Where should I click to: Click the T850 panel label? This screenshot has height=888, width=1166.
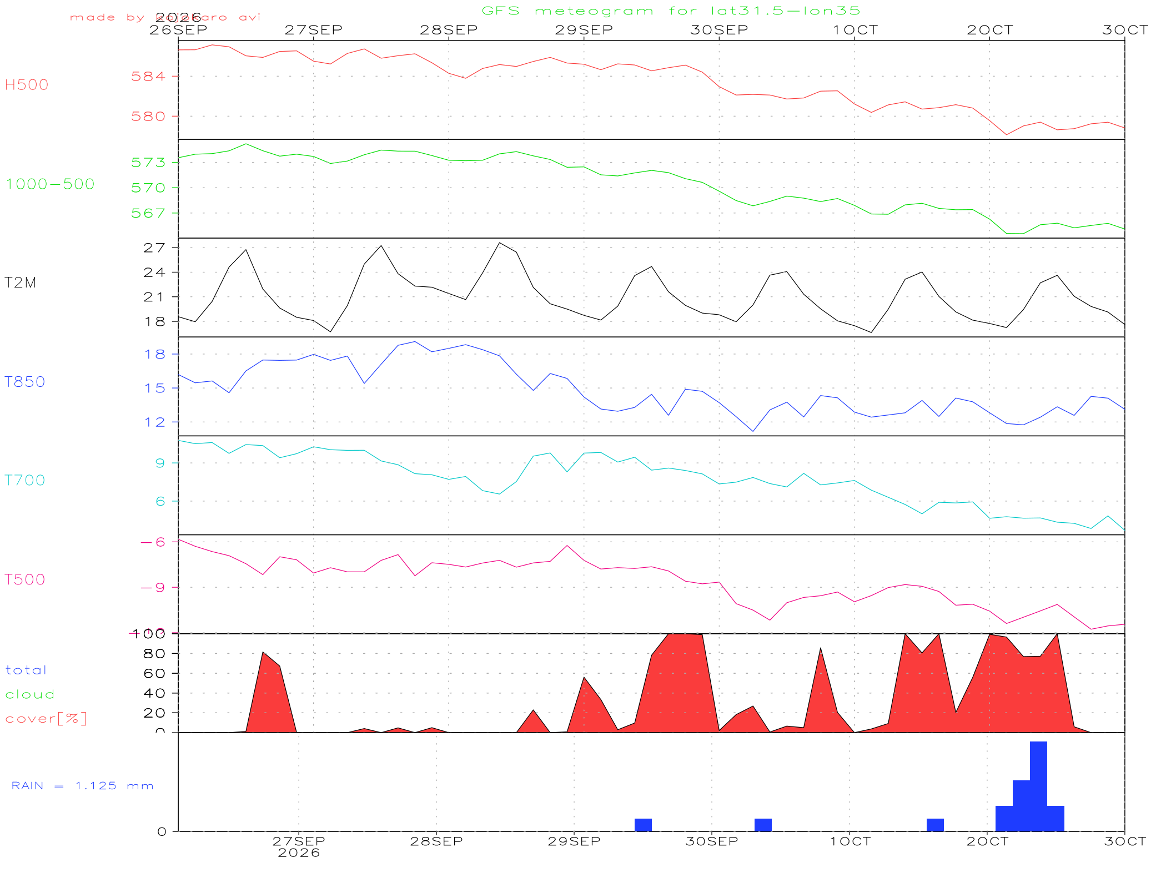[x=25, y=382]
